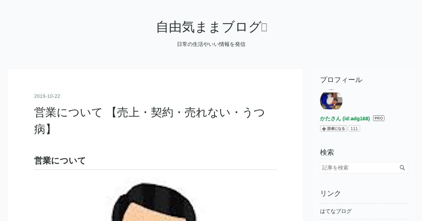Click the magnifier search icon
The height and width of the screenshot is (221, 422).
point(402,168)
